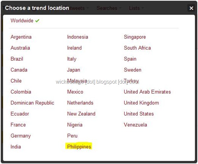Select Mexico trend location
This screenshot has height=164, width=198.
pos(75,92)
